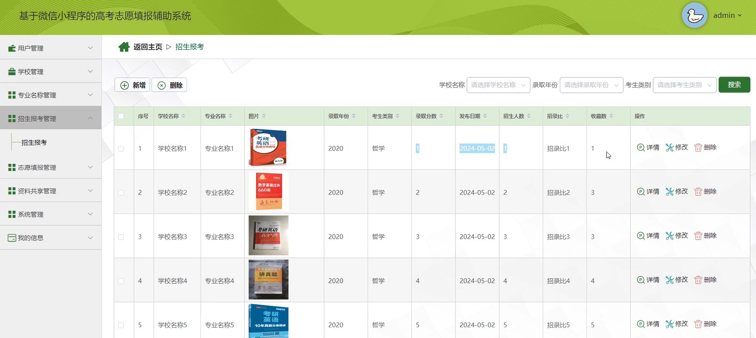
Task: Select the 招生报考 submenu item
Action: coord(34,142)
